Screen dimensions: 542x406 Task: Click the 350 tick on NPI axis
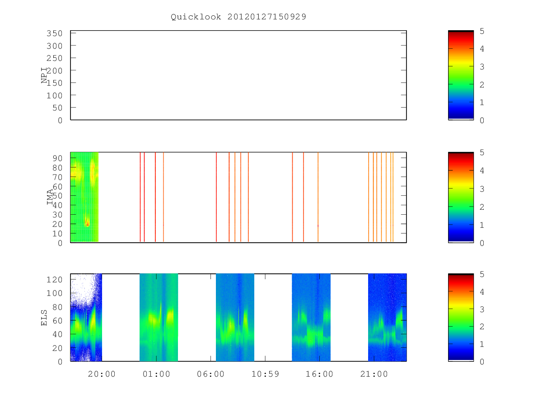coord(55,33)
